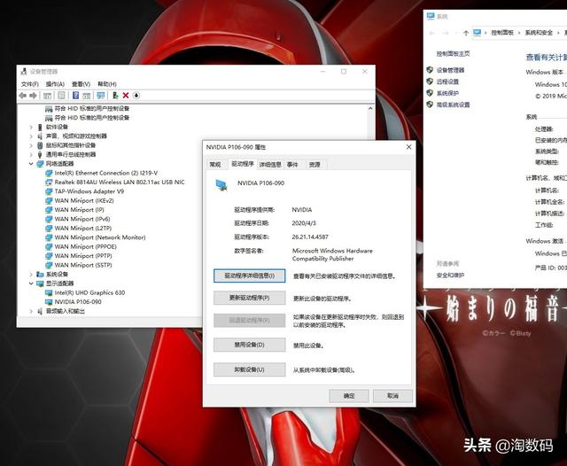
Task: Expand the 通用串行总线控制器 node
Action: [31, 155]
